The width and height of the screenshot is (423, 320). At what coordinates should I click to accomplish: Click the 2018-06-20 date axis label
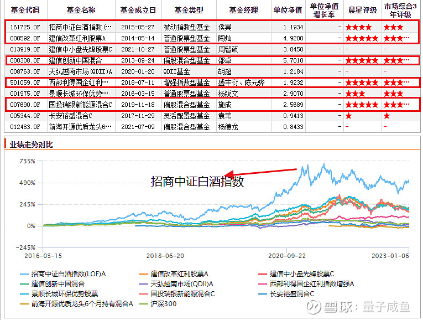[x=165, y=256]
